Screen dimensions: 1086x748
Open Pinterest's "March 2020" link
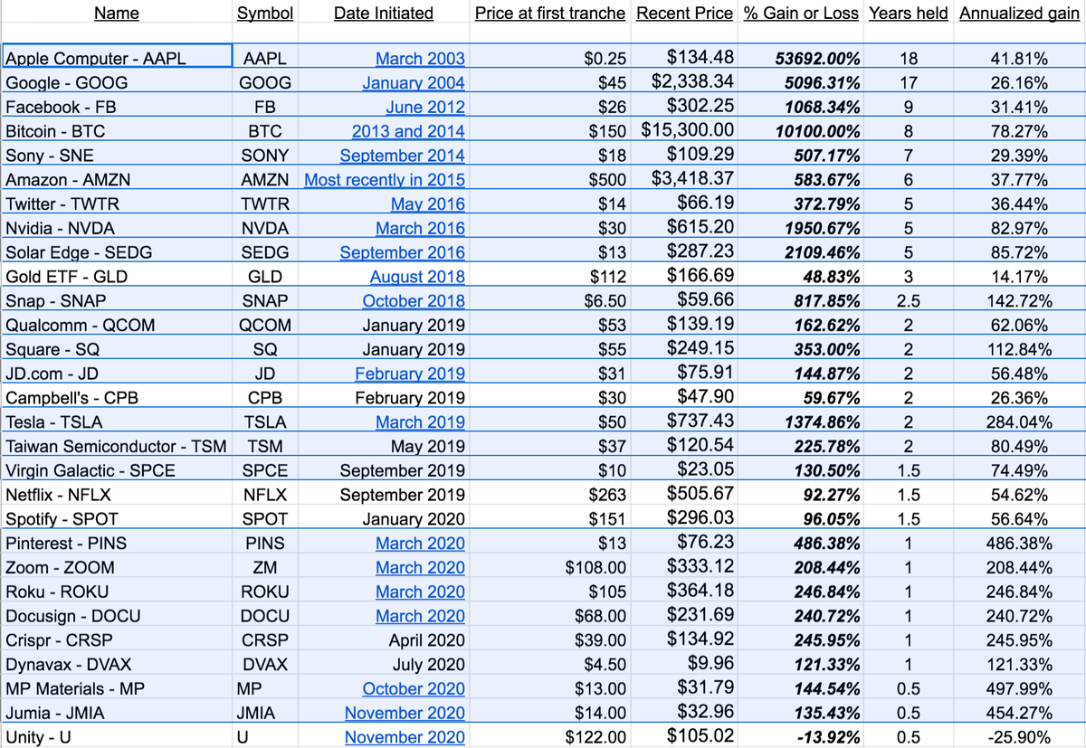(420, 543)
